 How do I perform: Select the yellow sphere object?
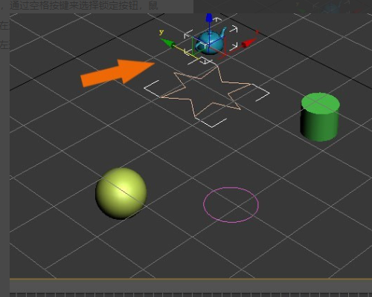pyautogui.click(x=121, y=193)
